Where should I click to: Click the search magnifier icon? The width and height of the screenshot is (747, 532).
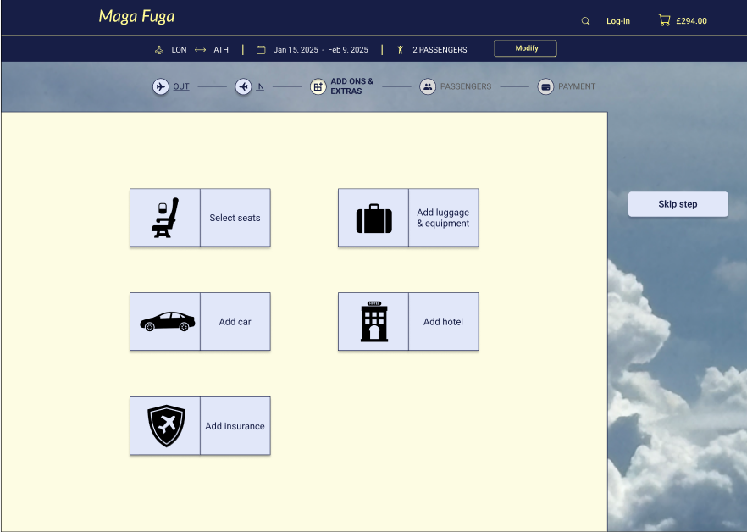click(x=585, y=21)
